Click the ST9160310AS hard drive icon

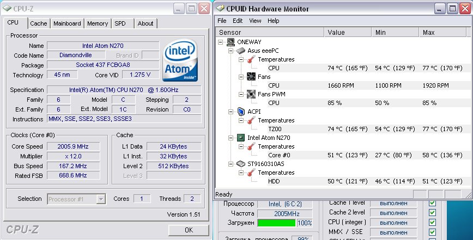[241, 164]
